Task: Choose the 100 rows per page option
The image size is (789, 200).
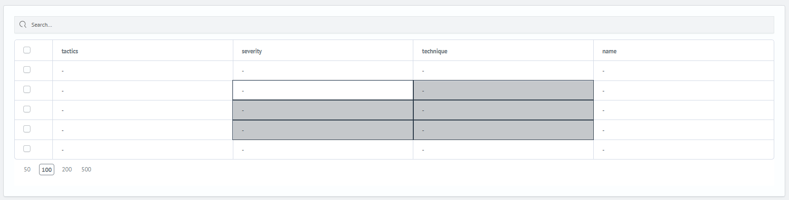Action: [47, 170]
